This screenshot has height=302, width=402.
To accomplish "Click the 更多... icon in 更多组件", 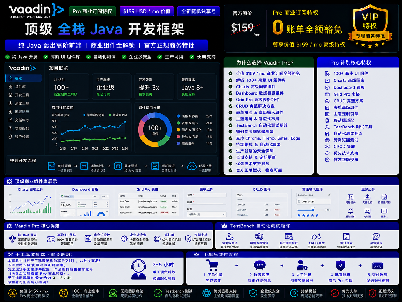I will [384, 211].
